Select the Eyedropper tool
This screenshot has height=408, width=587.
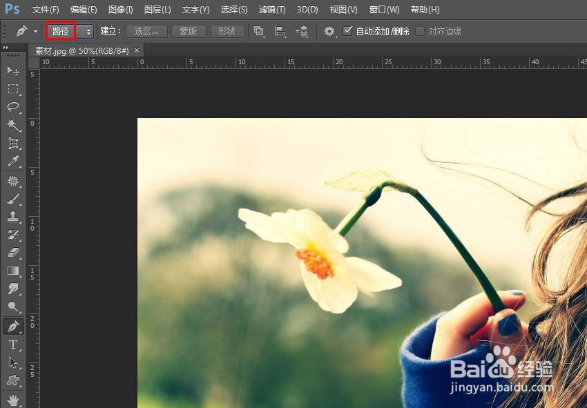click(13, 161)
